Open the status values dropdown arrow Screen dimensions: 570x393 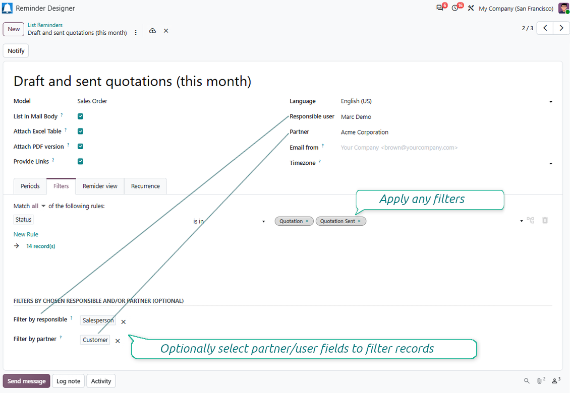coord(522,221)
